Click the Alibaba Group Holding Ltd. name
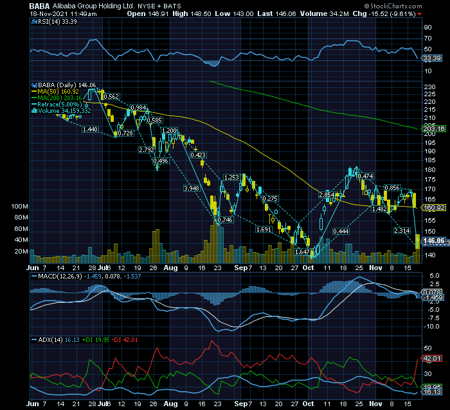The image size is (450, 410). 93,6
